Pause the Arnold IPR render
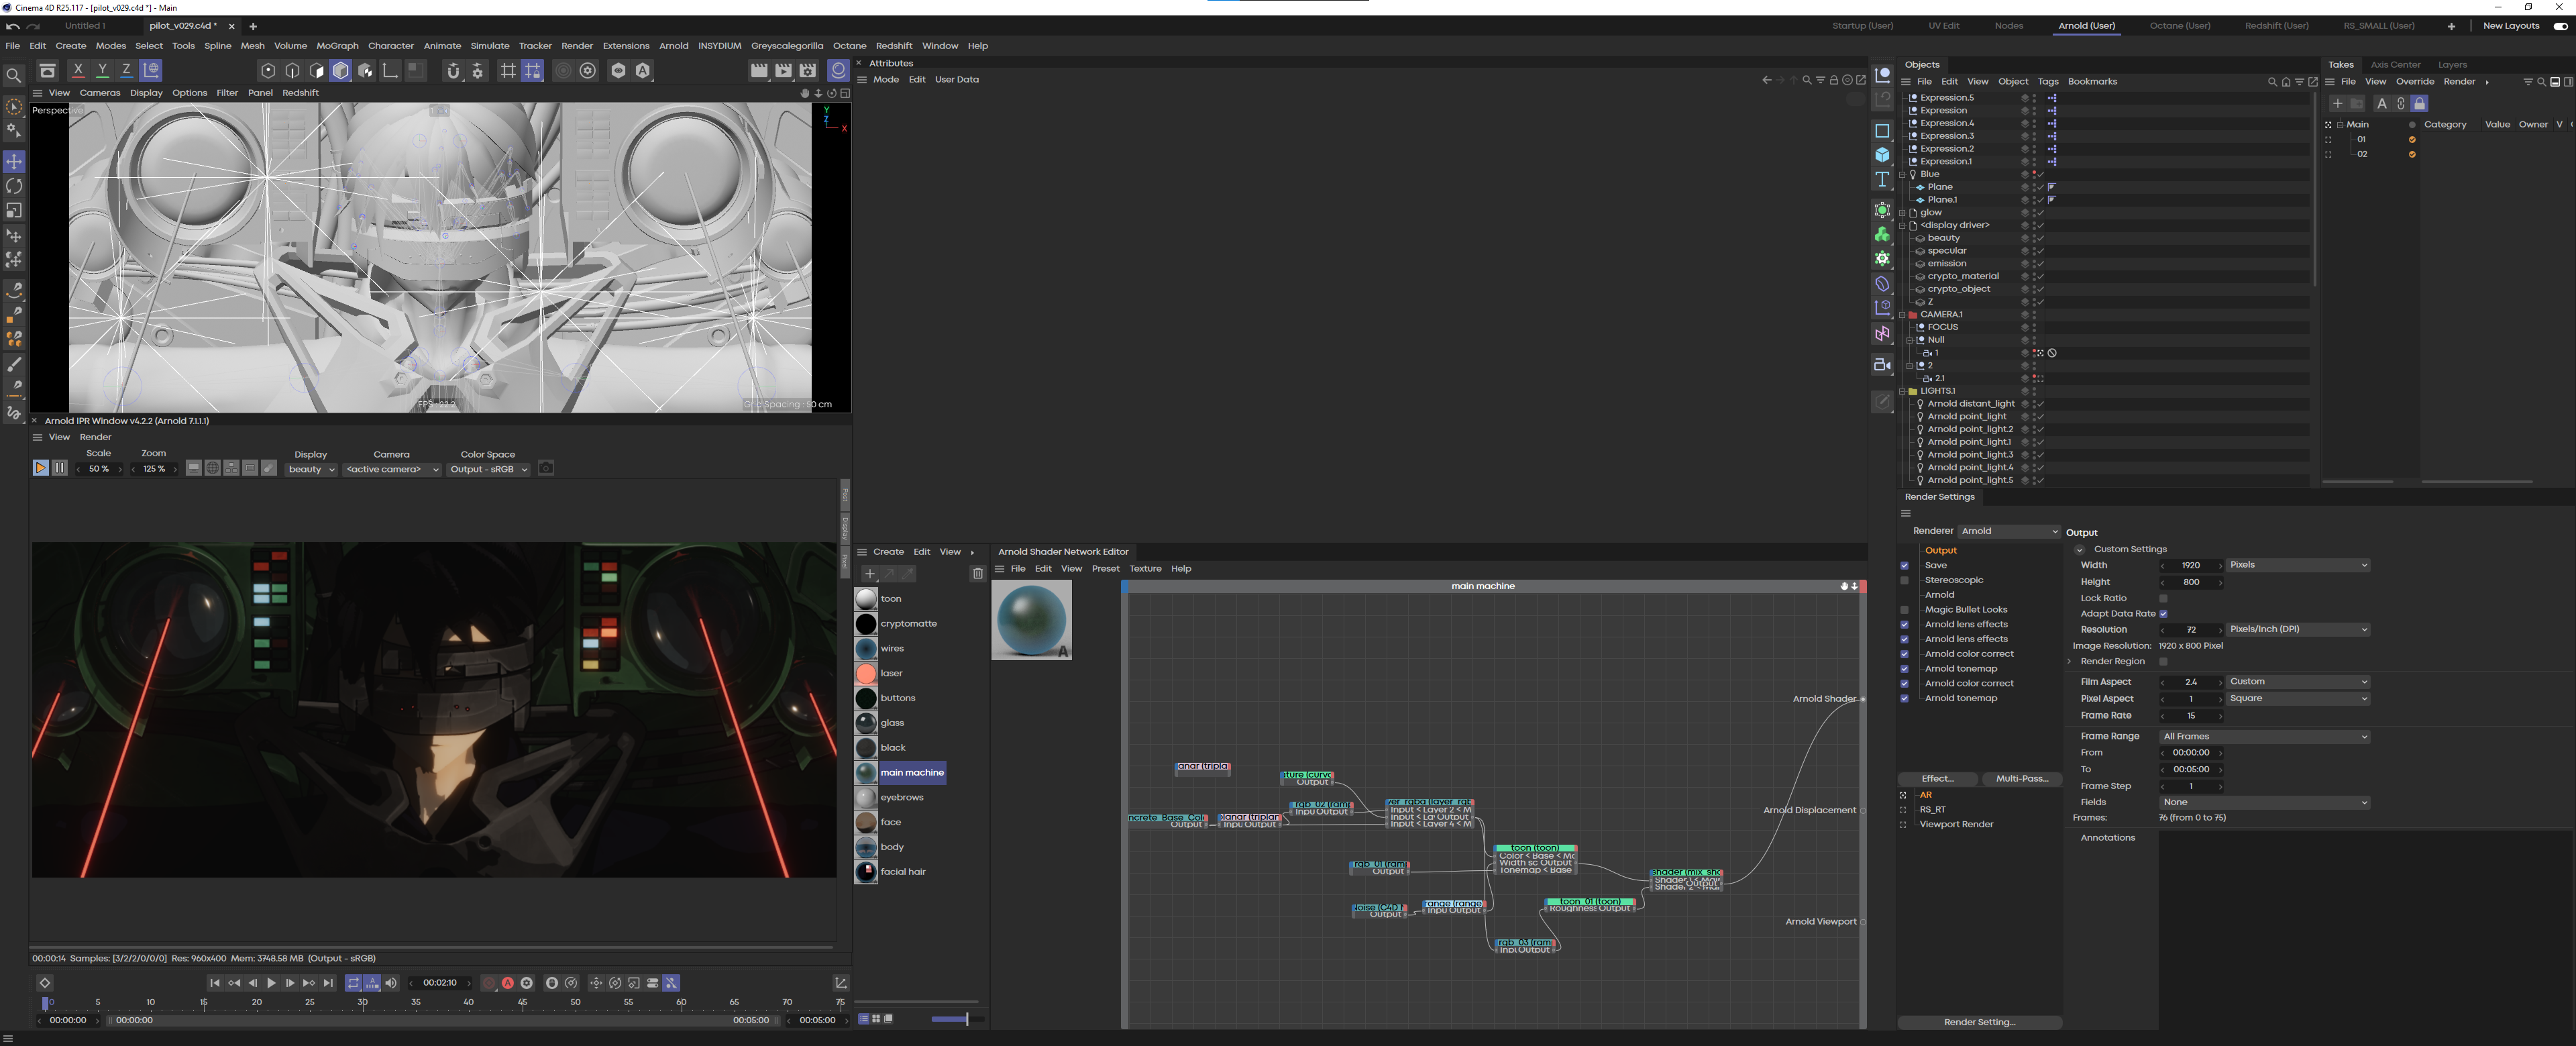2576x1046 pixels. 59,468
